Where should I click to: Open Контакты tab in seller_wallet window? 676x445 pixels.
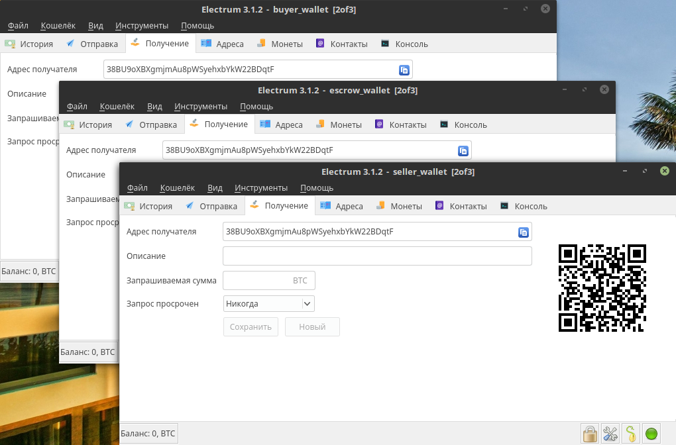tap(461, 206)
